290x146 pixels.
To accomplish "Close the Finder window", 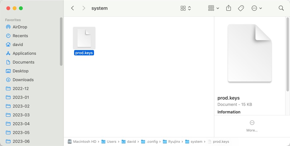I will click(8, 8).
